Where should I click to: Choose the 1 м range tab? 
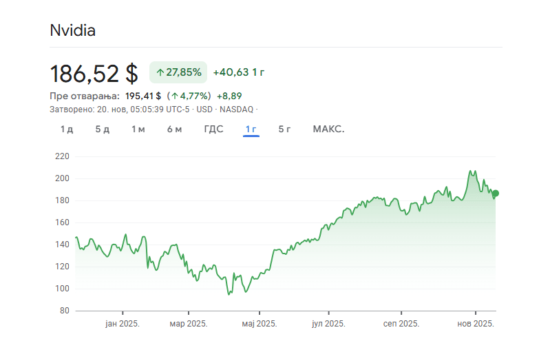[x=138, y=129]
